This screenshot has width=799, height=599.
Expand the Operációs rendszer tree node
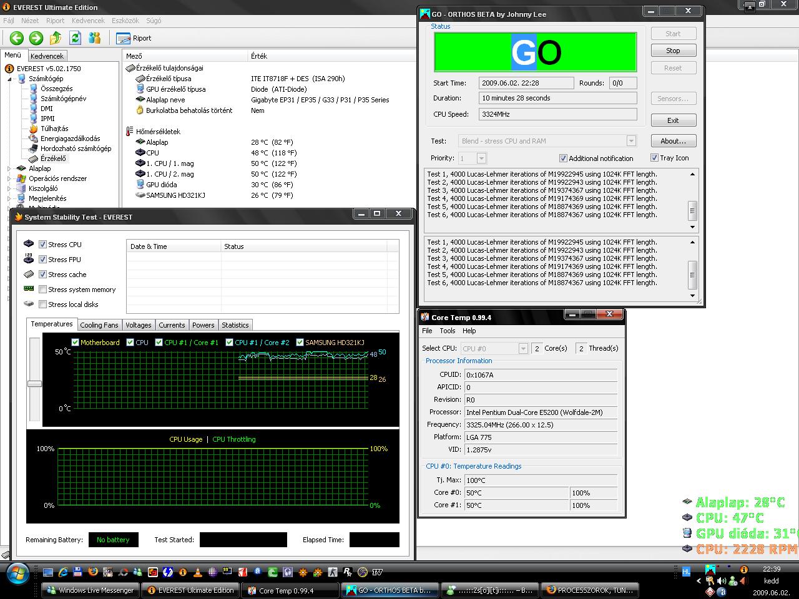pos(10,178)
